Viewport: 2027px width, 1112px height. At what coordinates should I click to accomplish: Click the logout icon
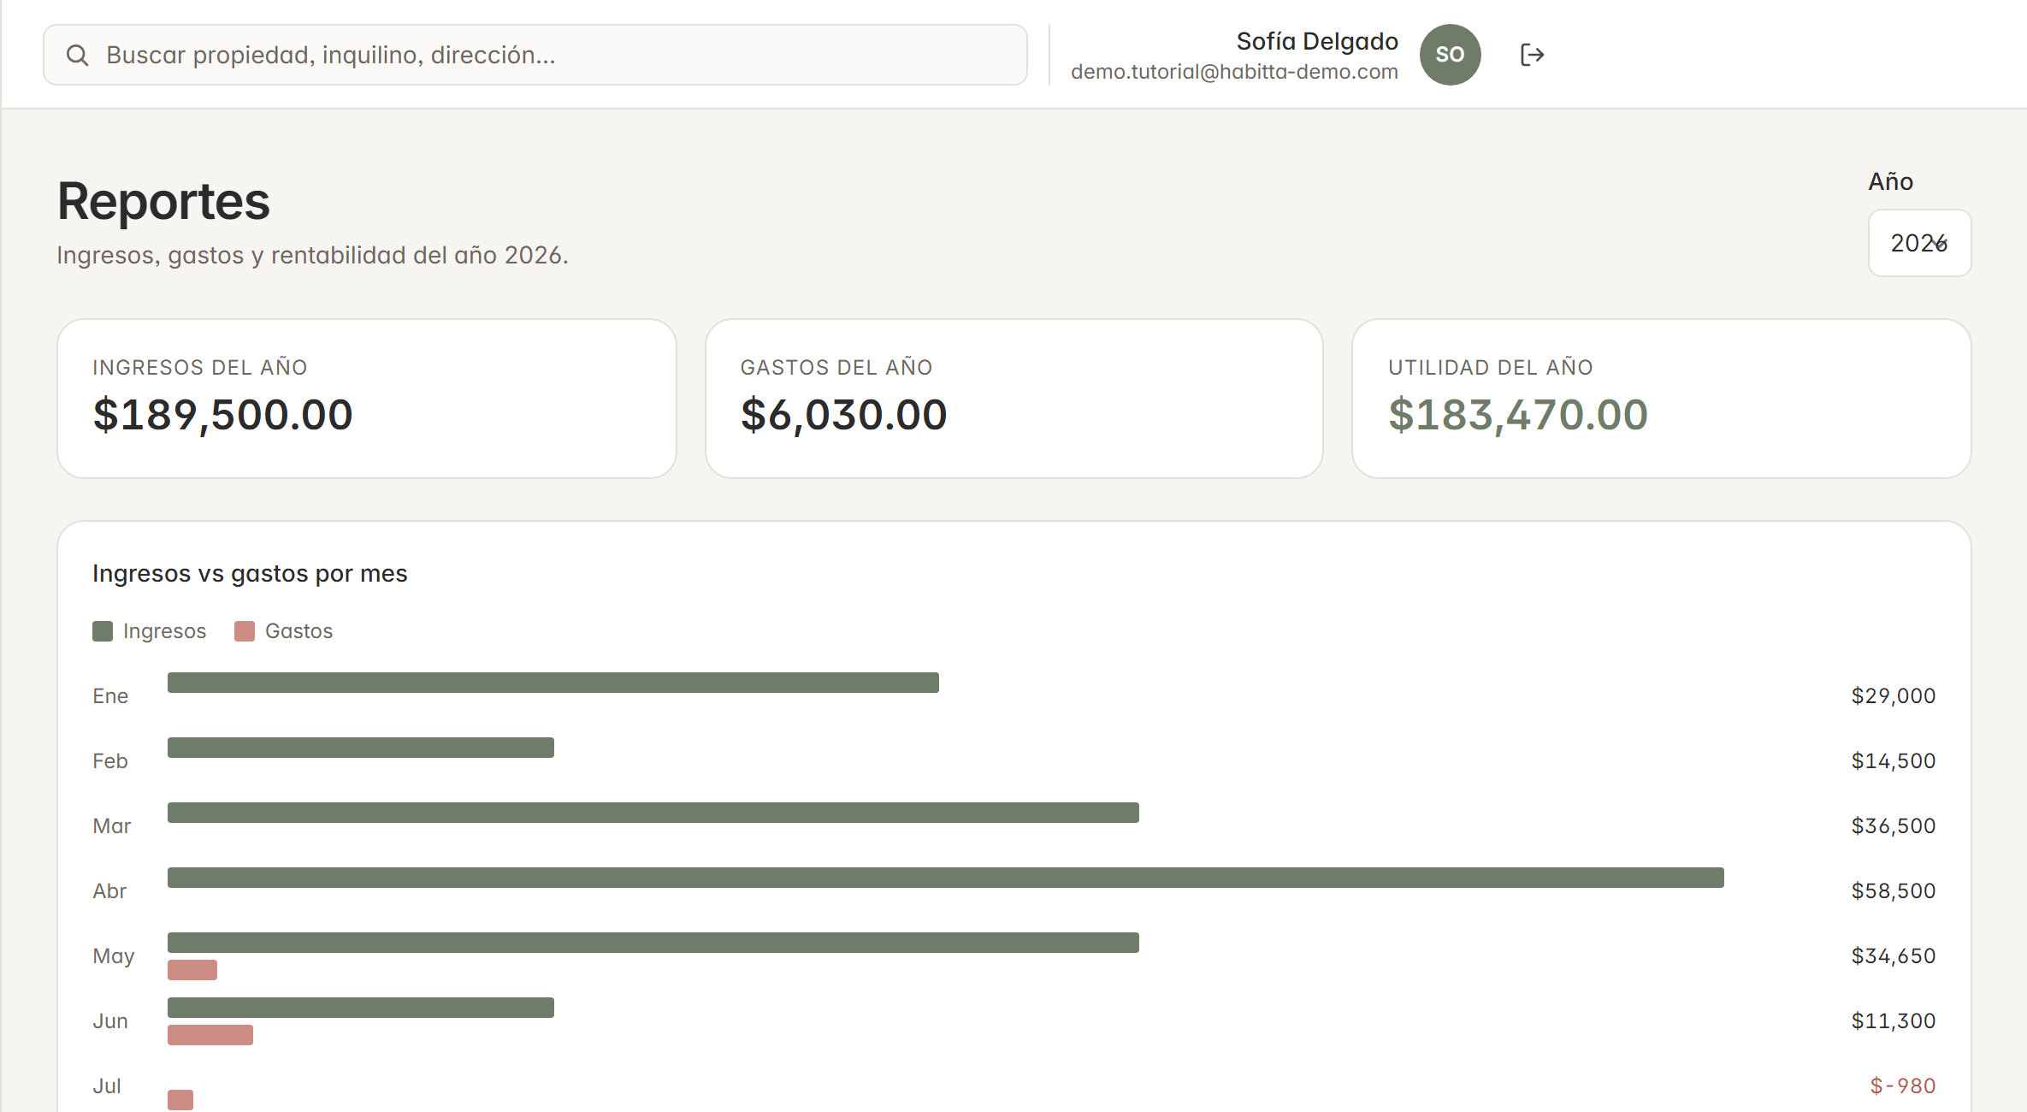click(x=1532, y=55)
